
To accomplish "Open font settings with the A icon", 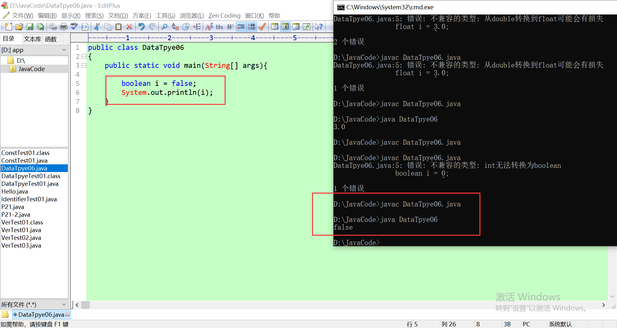I will [209, 27].
